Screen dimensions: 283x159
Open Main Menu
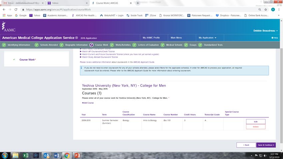click(176, 38)
